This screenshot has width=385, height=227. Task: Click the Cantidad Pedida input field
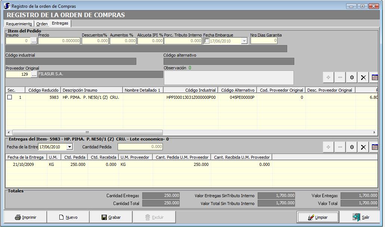[140, 147]
